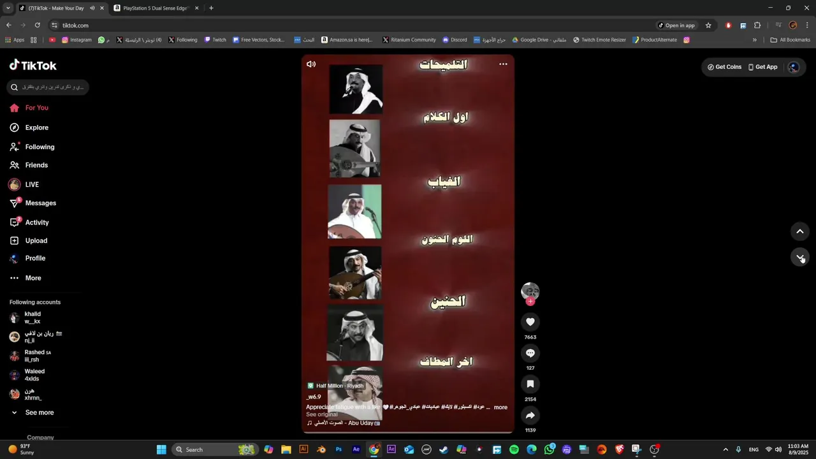This screenshot has height=459, width=816.
Task: Open the Instagram bookmark
Action: 76,40
